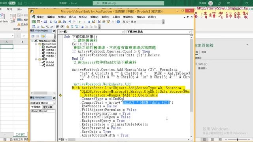Click View Code icon in Project Explorer
This screenshot has width=253, height=142.
point(33,36)
